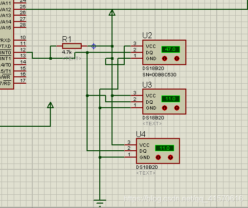Click microcontroller pin 12 INT0
Screen dimensions: 248x208
20,52
